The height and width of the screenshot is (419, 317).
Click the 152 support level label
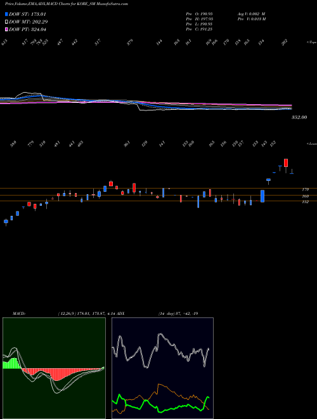point(305,202)
